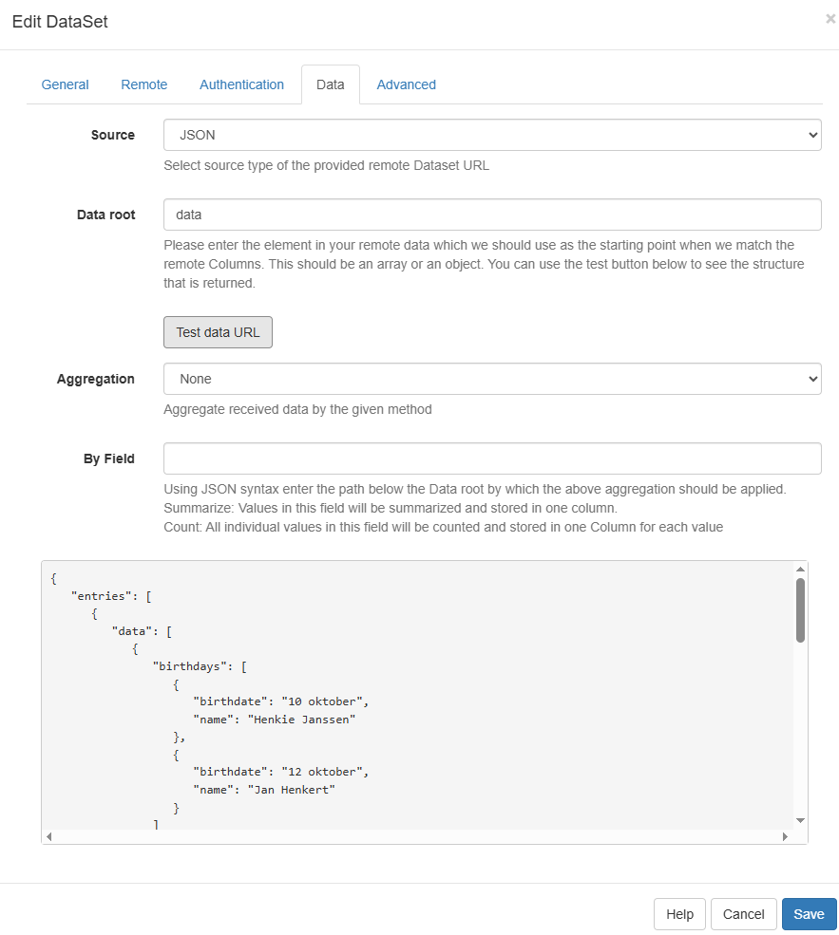This screenshot has width=839, height=935.
Task: Open the Remote tab
Action: point(143,84)
